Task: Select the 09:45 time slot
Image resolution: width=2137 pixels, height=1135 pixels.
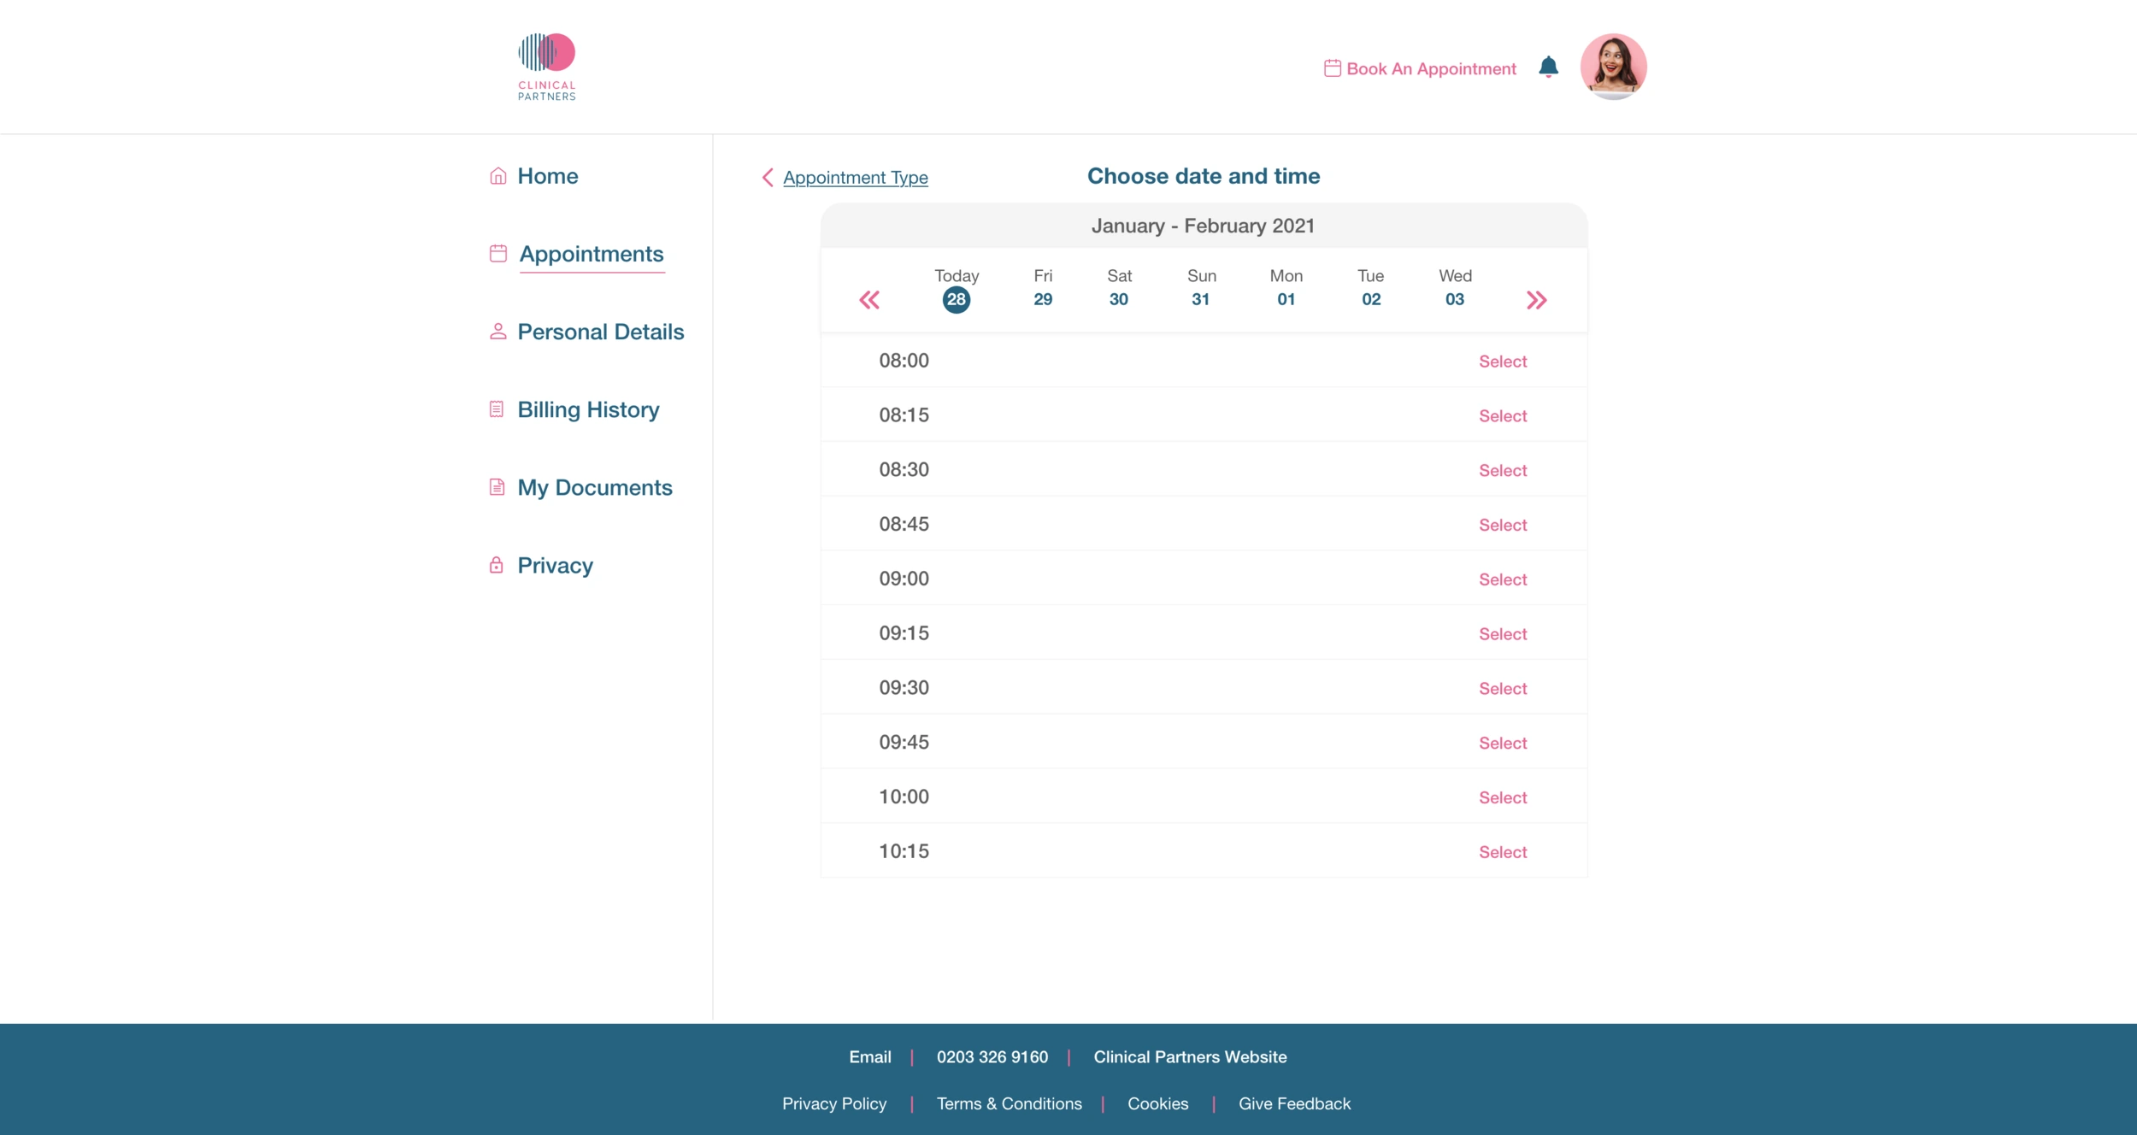Action: tap(1503, 744)
